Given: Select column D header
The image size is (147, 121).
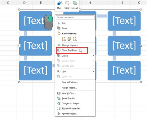Looking at the screenshot, I should tap(24, 2).
